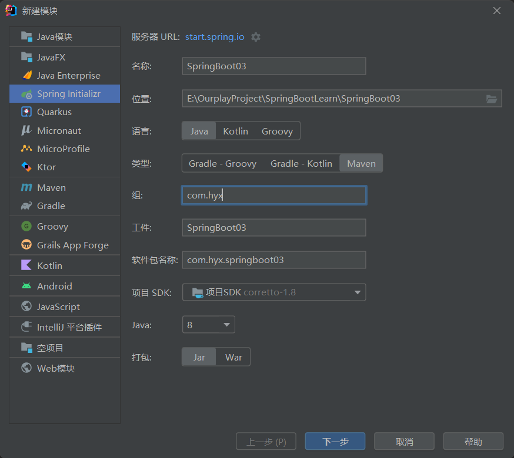Image resolution: width=514 pixels, height=458 pixels.
Task: Choose Maven build type
Action: 361,163
